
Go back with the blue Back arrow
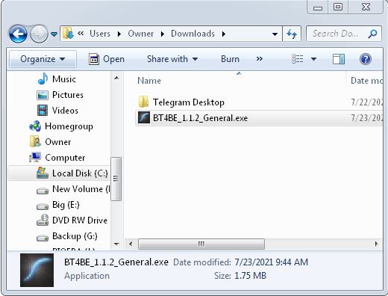[x=18, y=34]
